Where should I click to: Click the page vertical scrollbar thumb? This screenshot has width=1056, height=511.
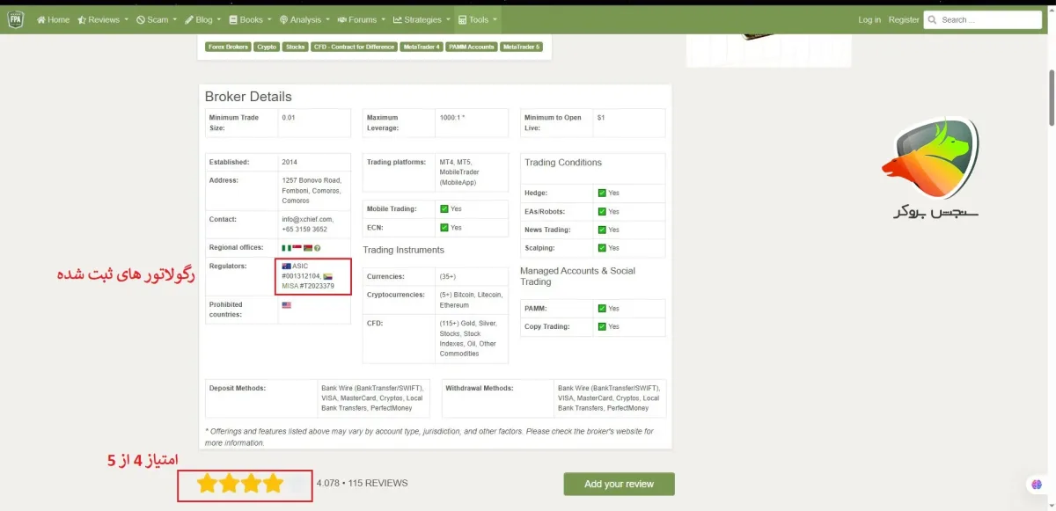1052,99
